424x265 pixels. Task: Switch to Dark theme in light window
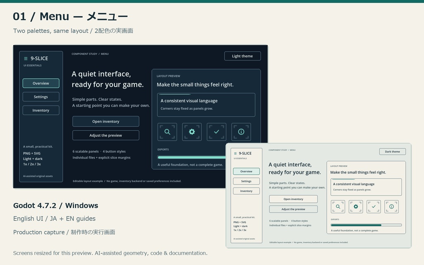[x=393, y=152]
